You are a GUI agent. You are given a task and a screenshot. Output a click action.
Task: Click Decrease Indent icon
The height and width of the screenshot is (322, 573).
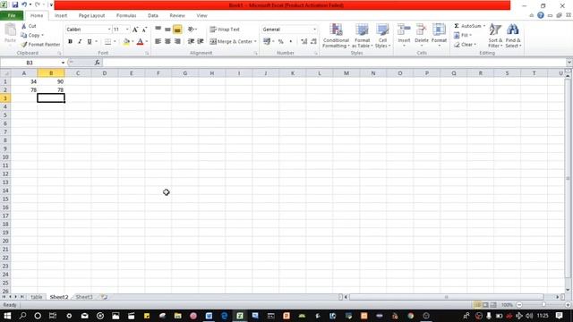click(191, 42)
